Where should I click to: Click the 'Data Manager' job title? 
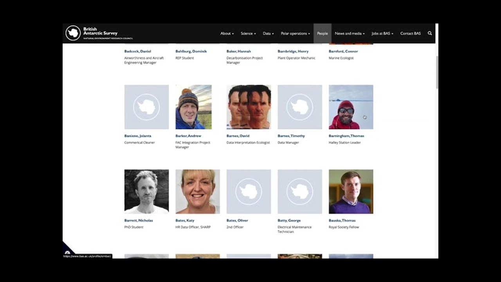click(x=288, y=143)
